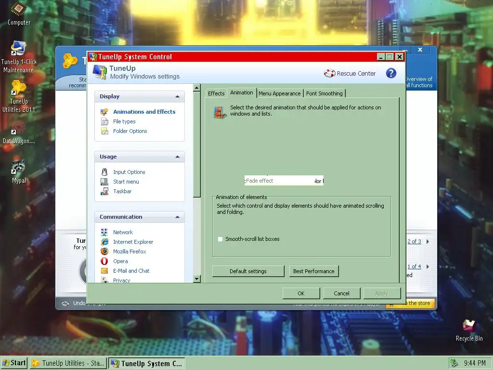The height and width of the screenshot is (370, 493).
Task: Collapse the Display section
Action: (x=177, y=96)
